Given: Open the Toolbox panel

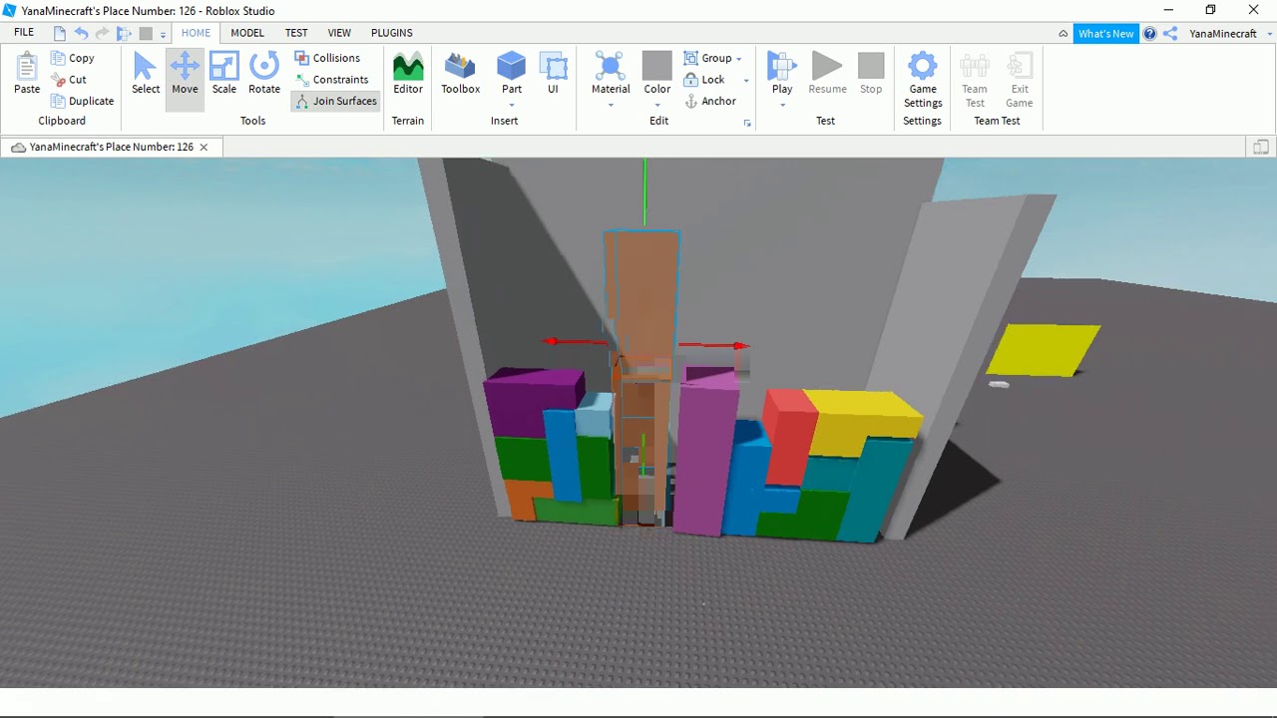Looking at the screenshot, I should (460, 75).
